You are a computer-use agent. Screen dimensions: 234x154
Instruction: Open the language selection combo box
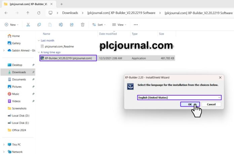(179, 98)
